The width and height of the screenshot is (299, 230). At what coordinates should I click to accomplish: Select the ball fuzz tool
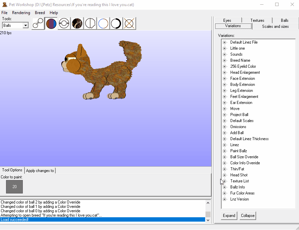pyautogui.click(x=90, y=23)
